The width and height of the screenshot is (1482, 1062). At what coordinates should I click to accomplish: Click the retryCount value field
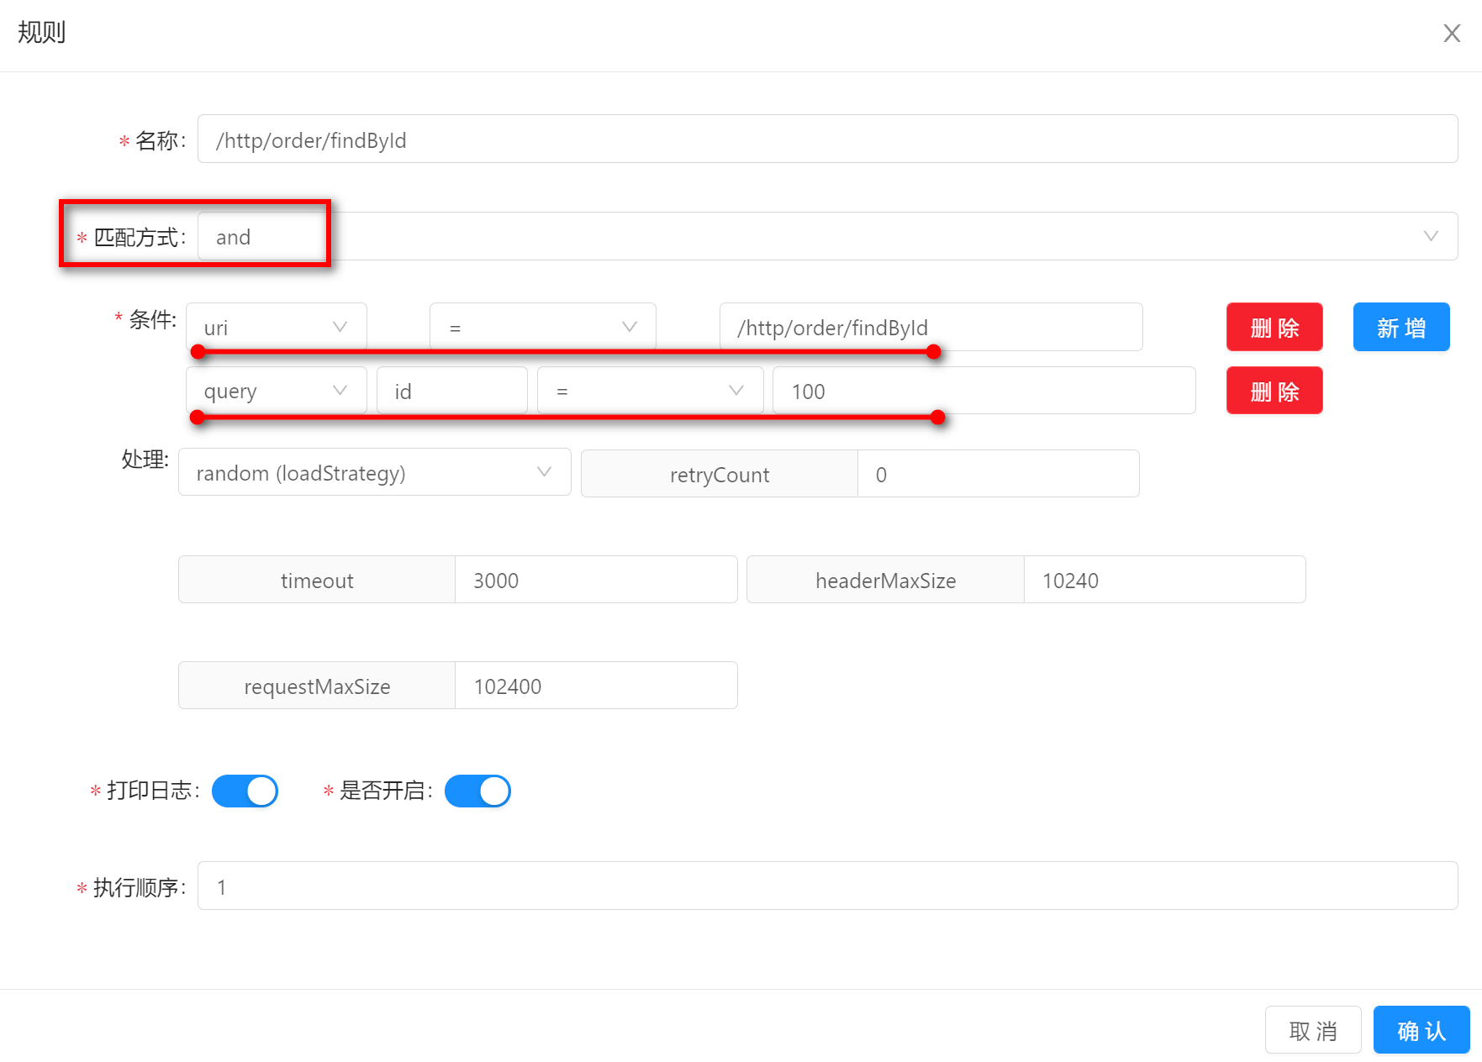tap(997, 475)
